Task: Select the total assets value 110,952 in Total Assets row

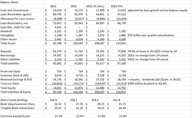Action: (x=121, y=43)
